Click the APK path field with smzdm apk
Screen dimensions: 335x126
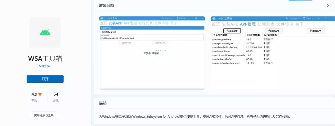(x=152, y=37)
